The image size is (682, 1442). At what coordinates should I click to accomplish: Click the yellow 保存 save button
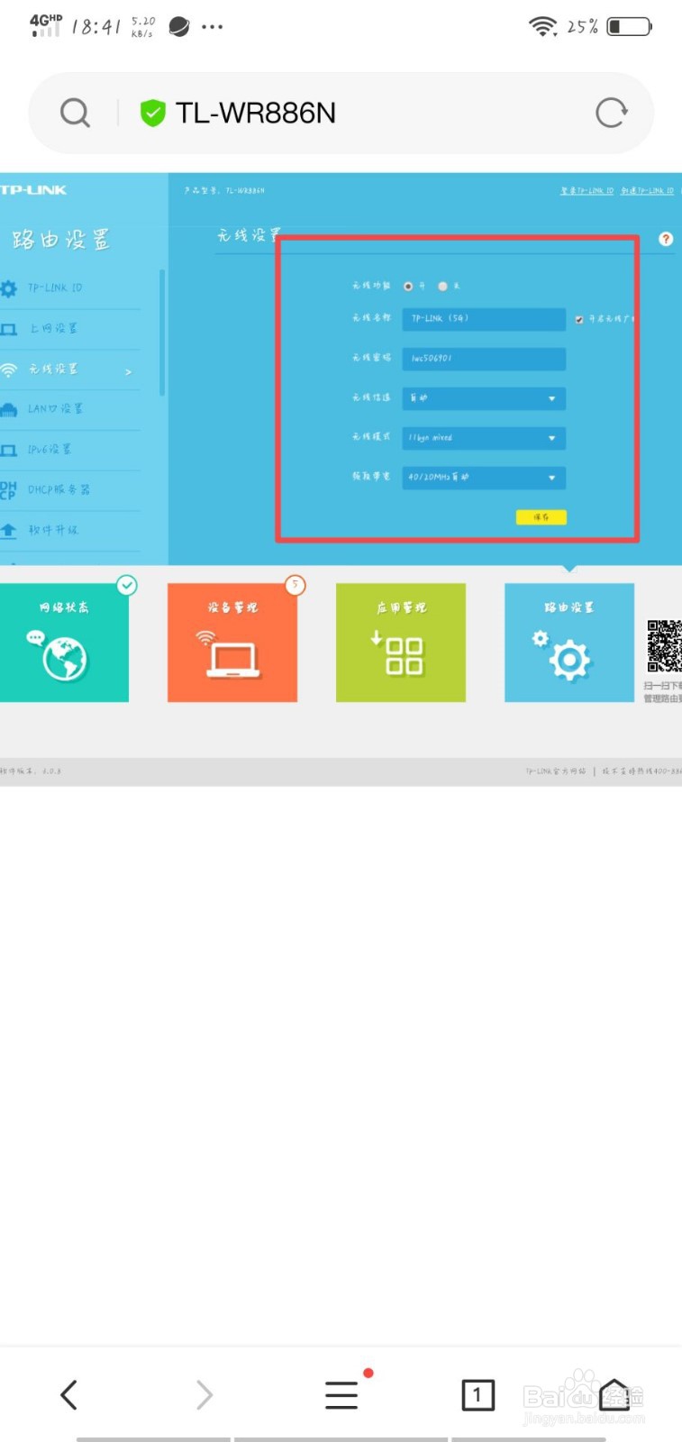pos(541,517)
